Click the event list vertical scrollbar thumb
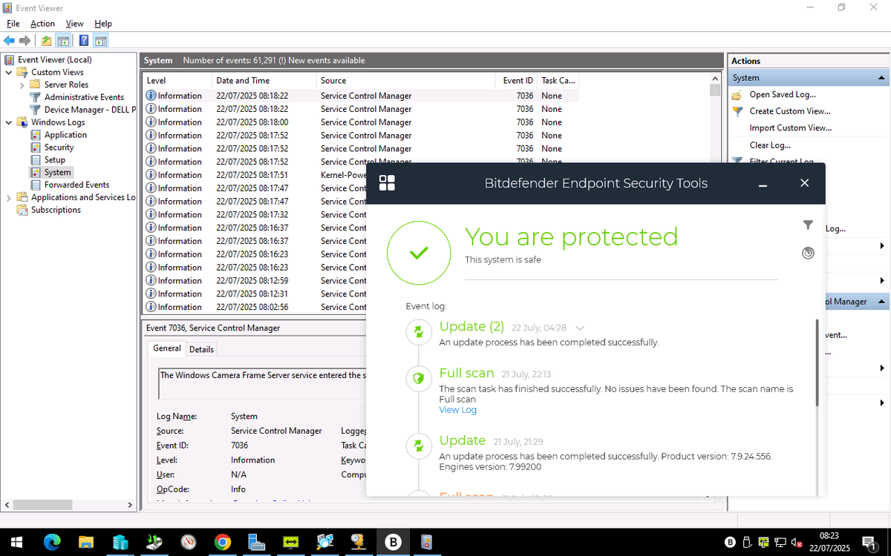 click(715, 90)
